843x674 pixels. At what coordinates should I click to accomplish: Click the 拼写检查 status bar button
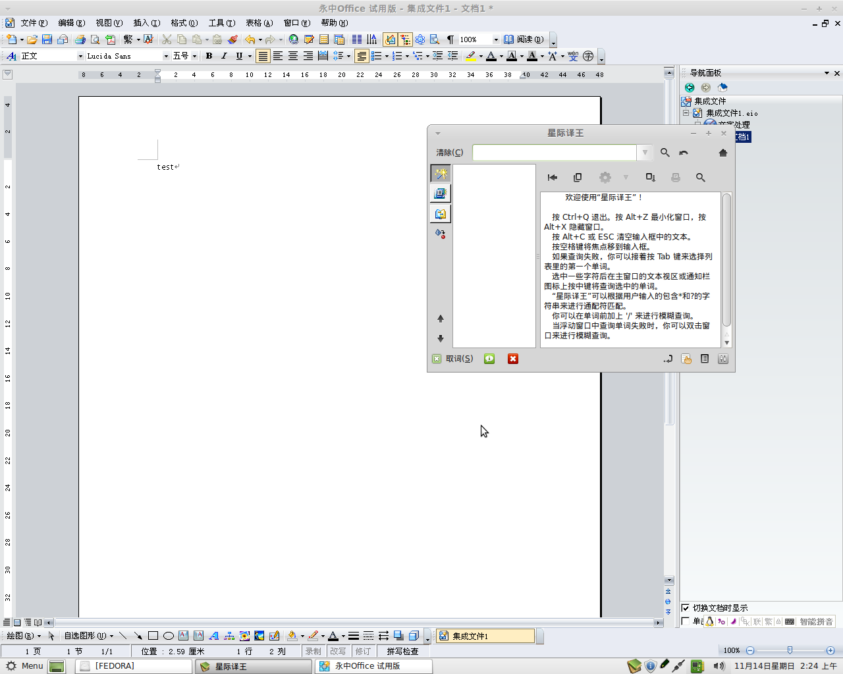pos(402,651)
